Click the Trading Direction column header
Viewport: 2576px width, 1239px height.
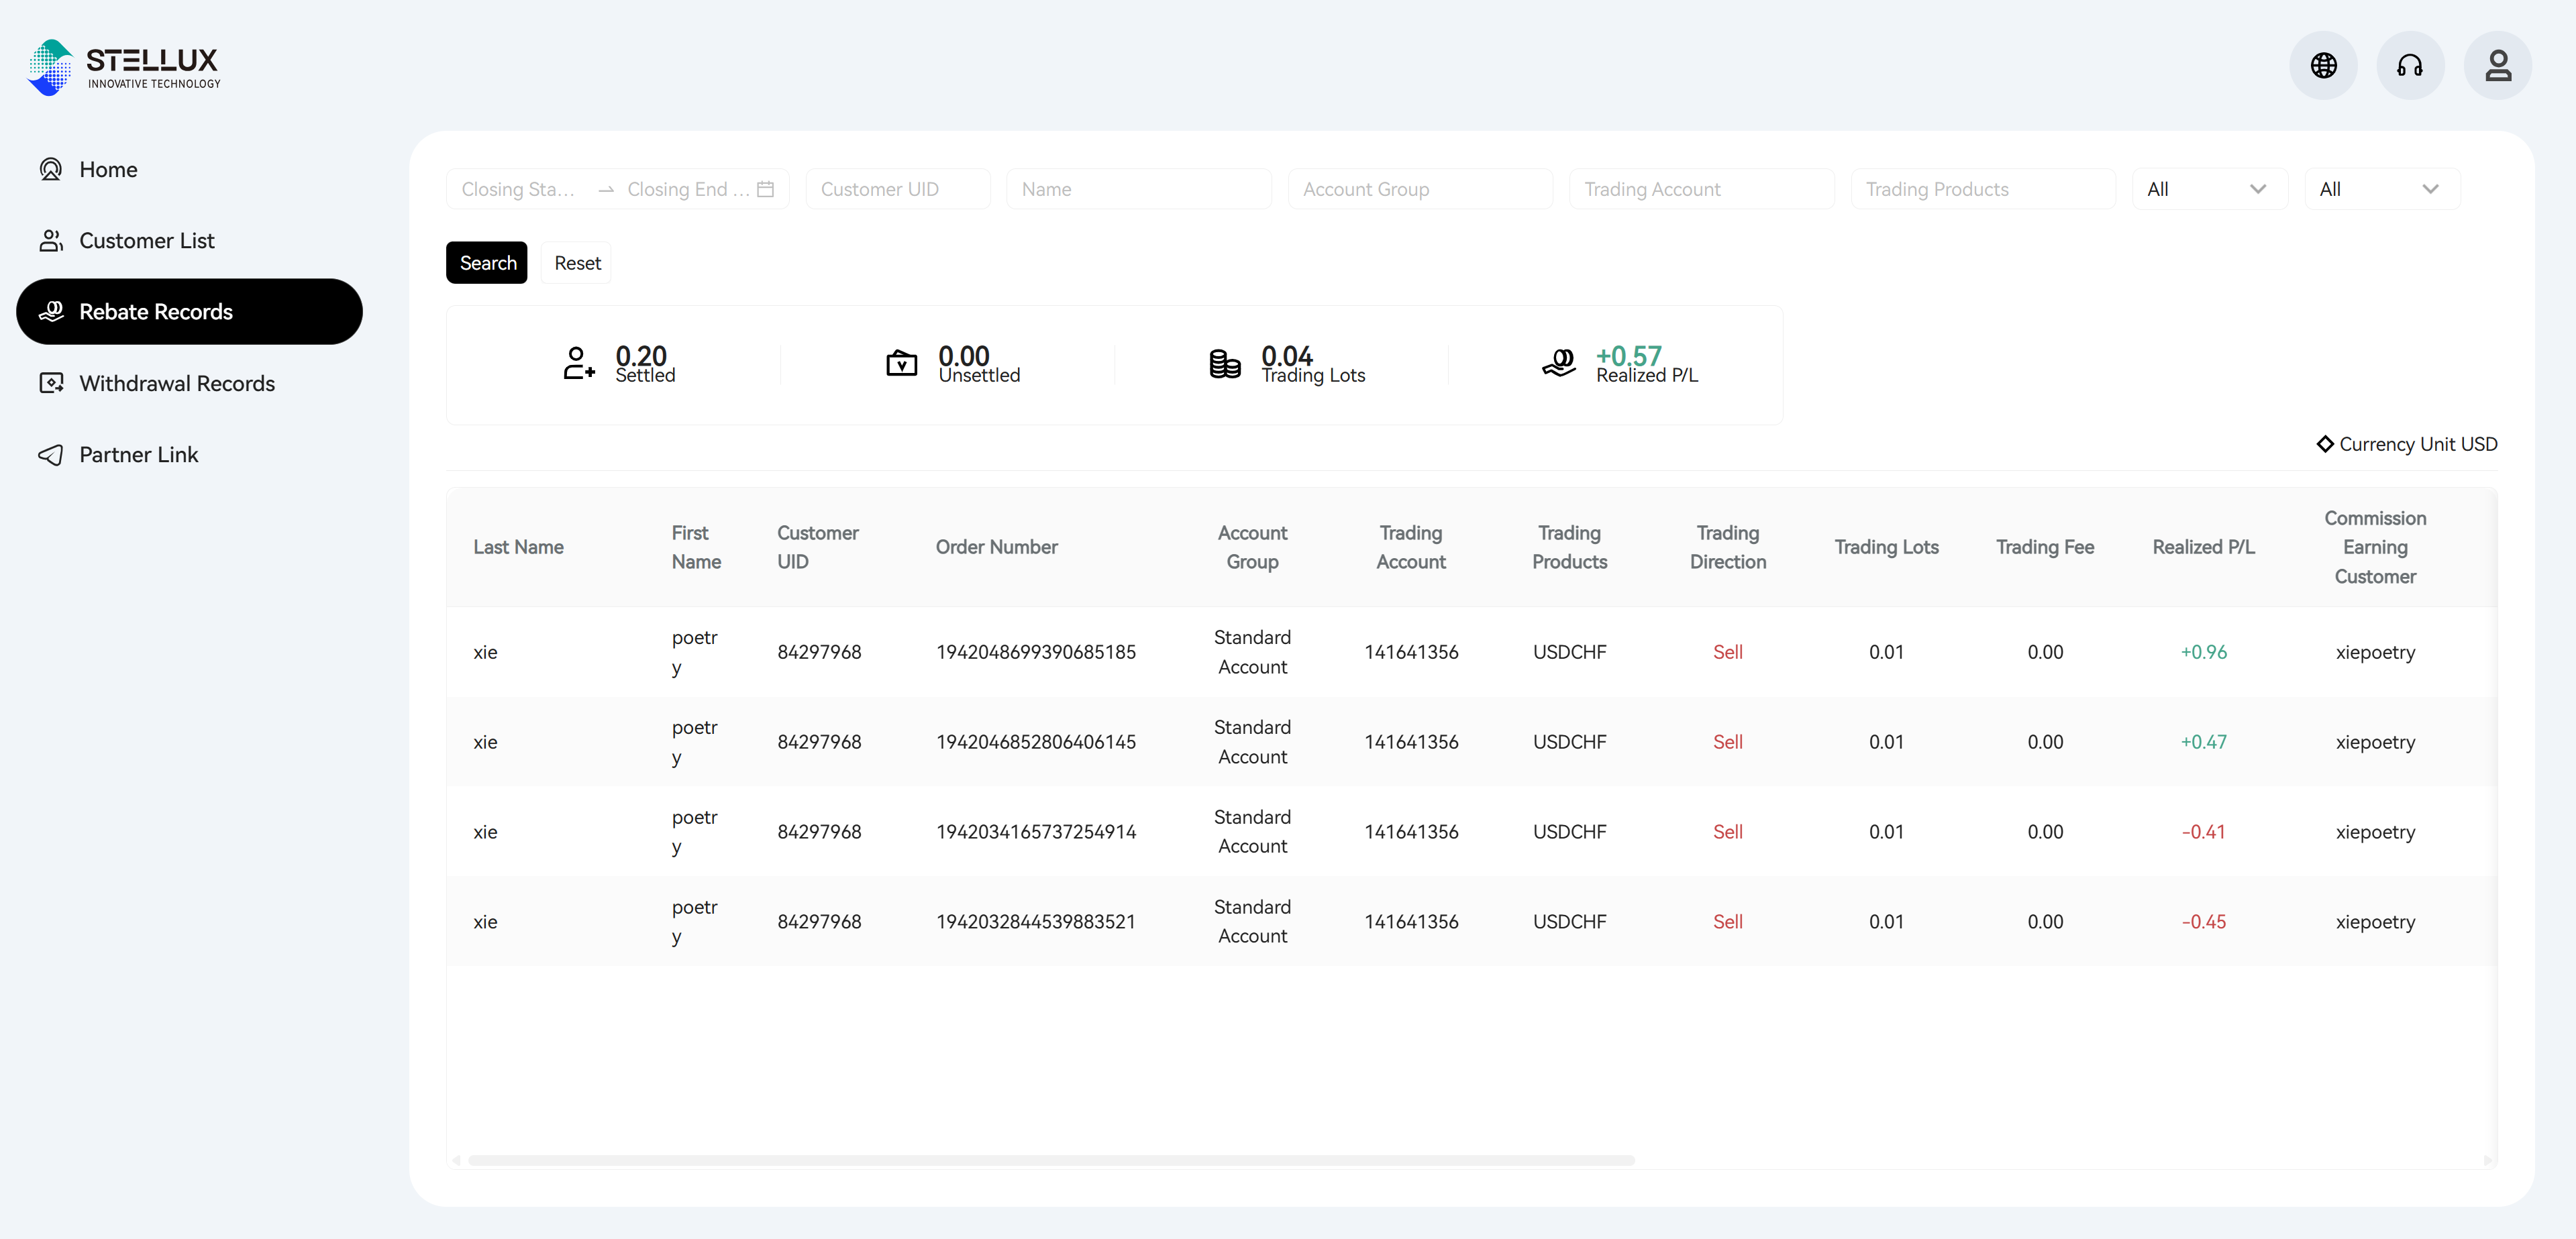pyautogui.click(x=1728, y=547)
